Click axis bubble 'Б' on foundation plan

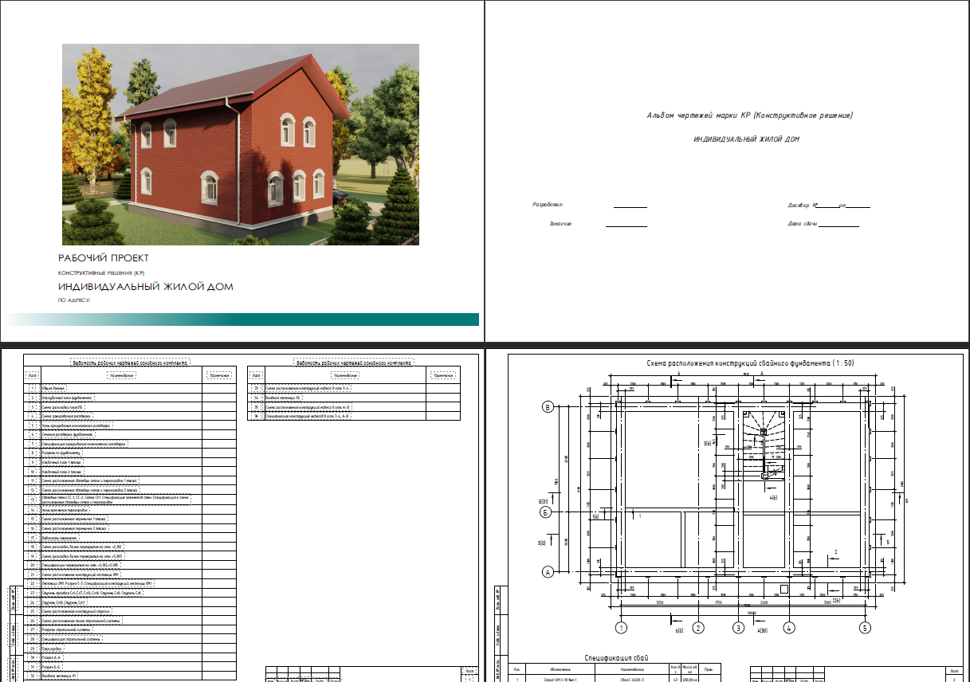tap(548, 511)
